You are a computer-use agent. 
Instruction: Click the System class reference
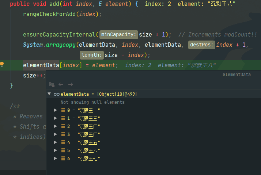(x=33, y=45)
